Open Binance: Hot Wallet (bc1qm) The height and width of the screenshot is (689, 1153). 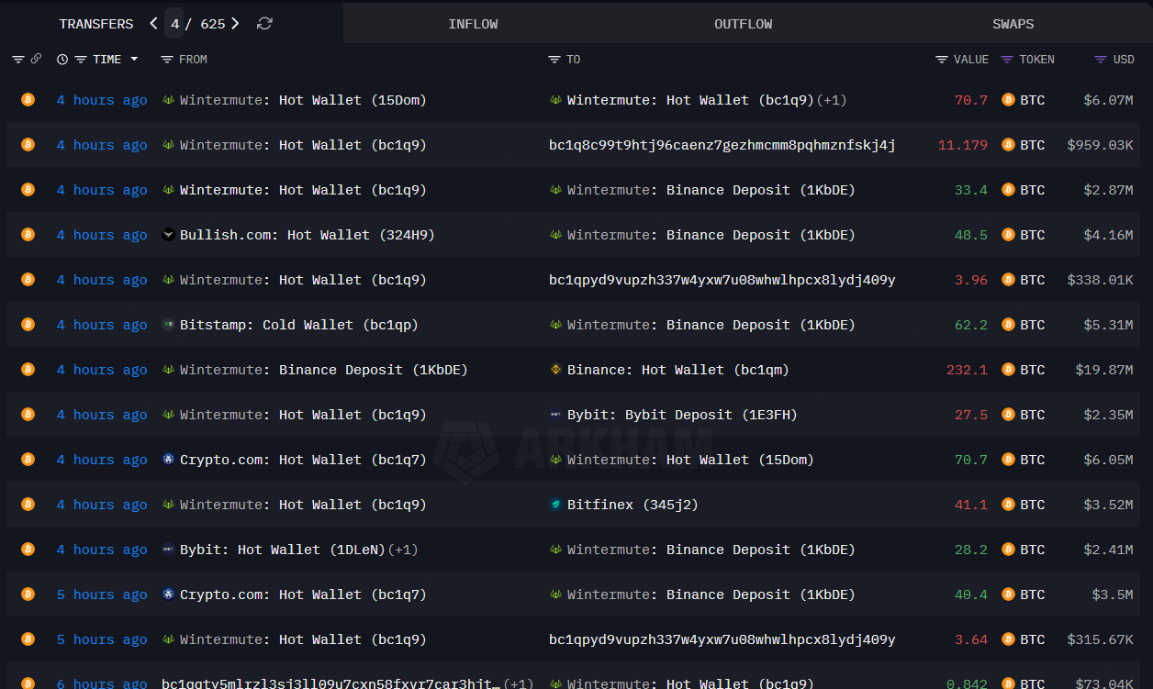pyautogui.click(x=678, y=370)
